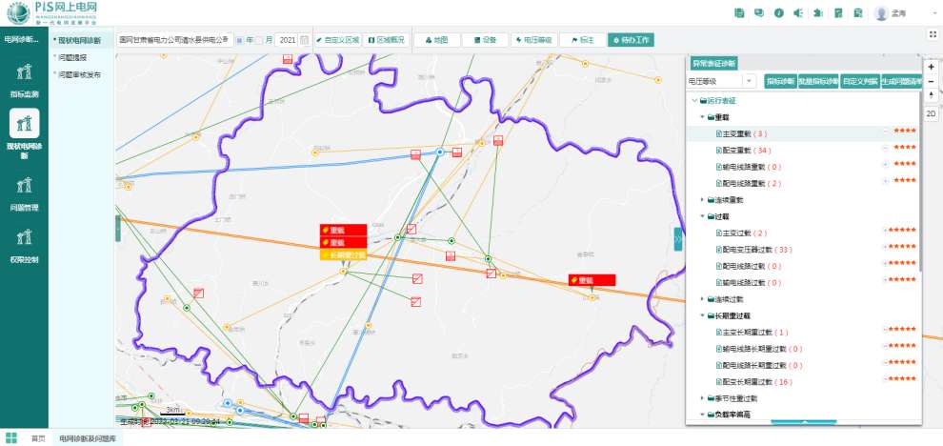Image resolution: width=943 pixels, height=446 pixels.
Task: Click the 自定义区域 toolbar button
Action: point(338,41)
